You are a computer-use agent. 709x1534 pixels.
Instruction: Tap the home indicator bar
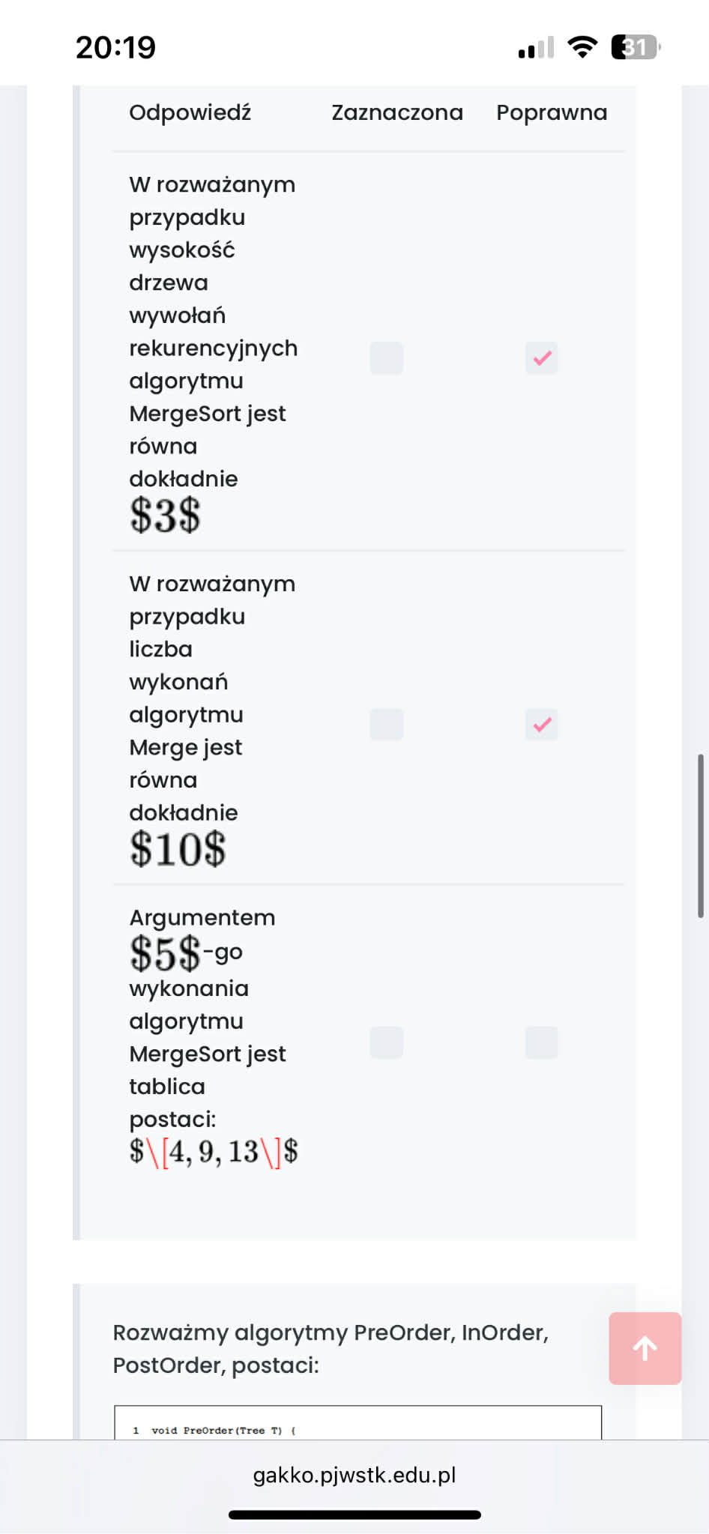[x=354, y=1515]
